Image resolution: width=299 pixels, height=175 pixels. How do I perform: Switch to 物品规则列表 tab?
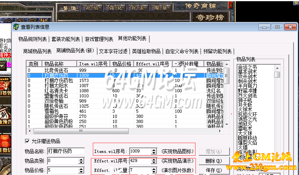(x=32, y=39)
